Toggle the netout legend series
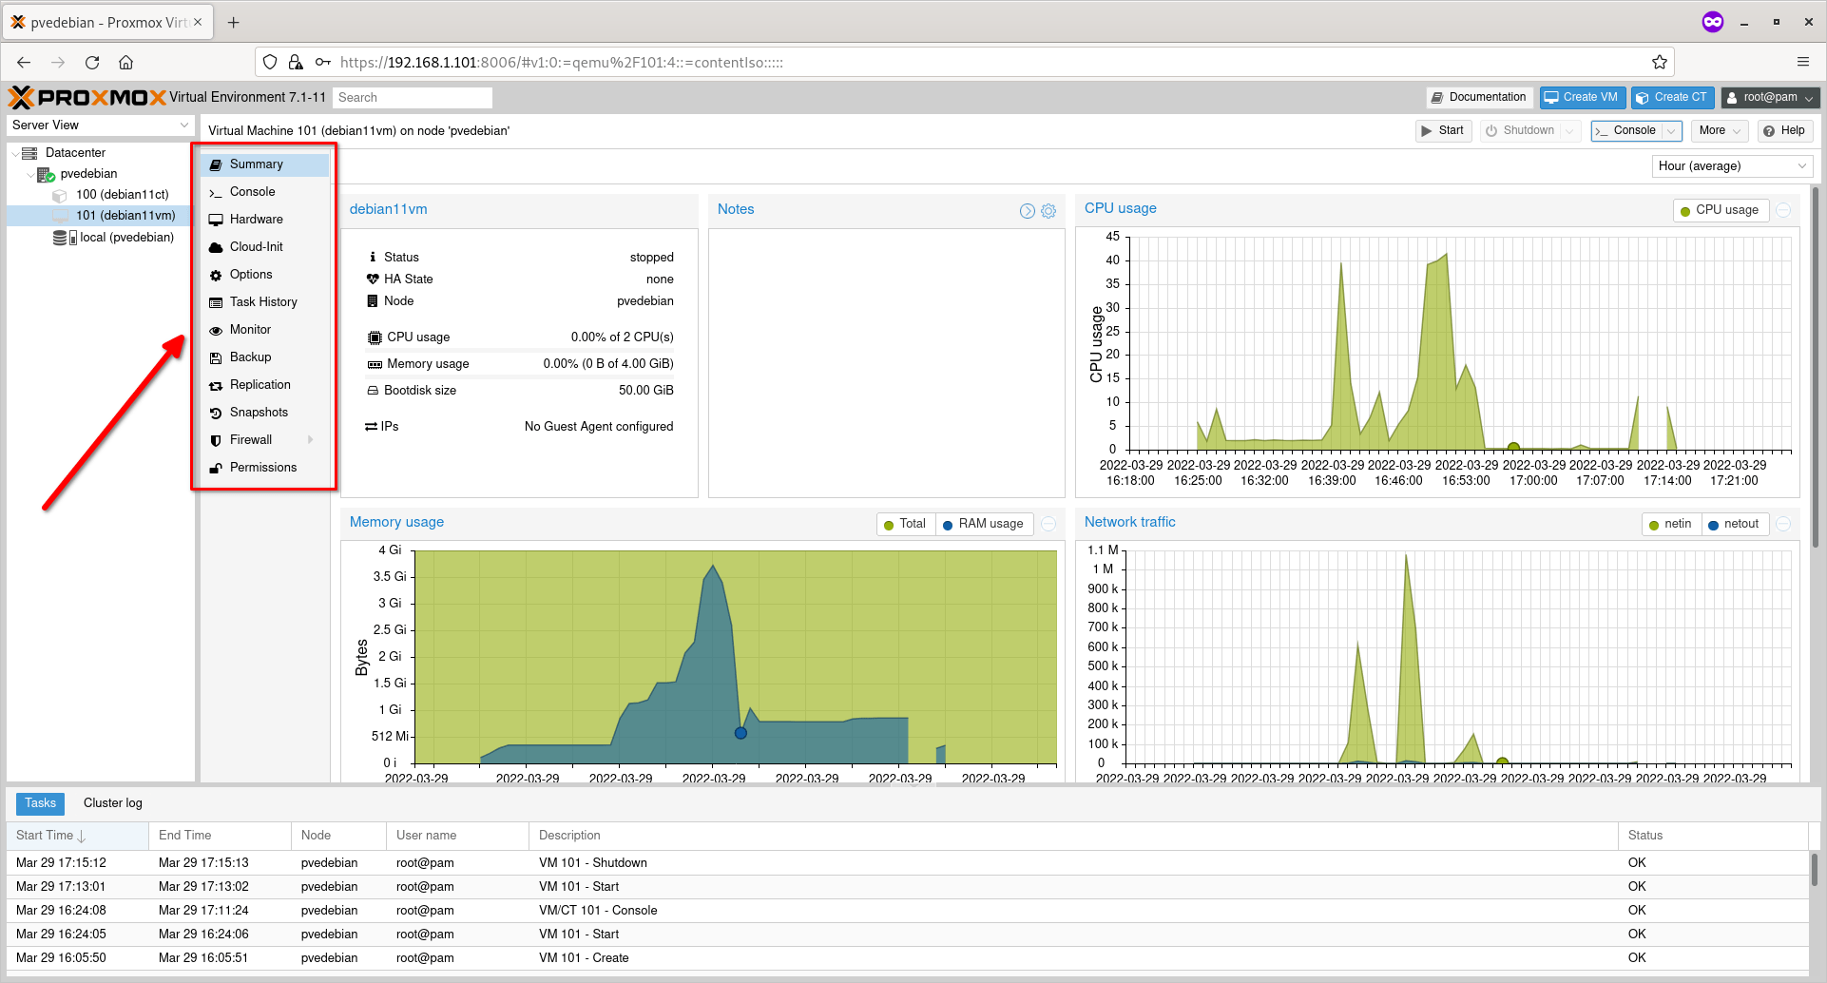 pyautogui.click(x=1734, y=524)
